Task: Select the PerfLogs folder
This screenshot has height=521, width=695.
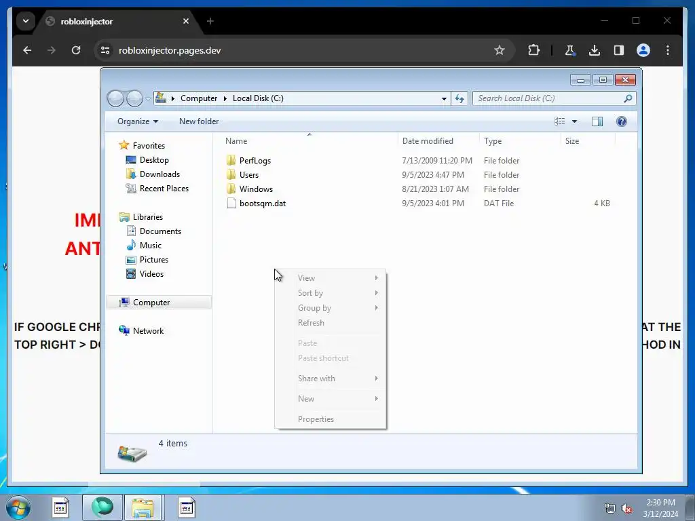Action: [255, 160]
